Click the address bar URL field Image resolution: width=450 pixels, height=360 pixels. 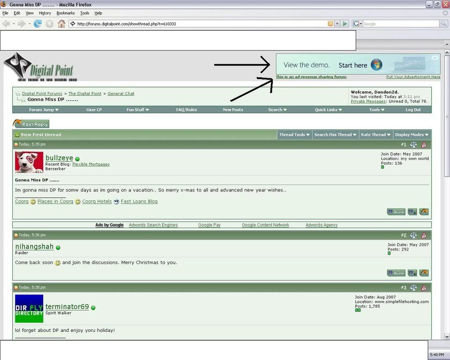pyautogui.click(x=198, y=24)
